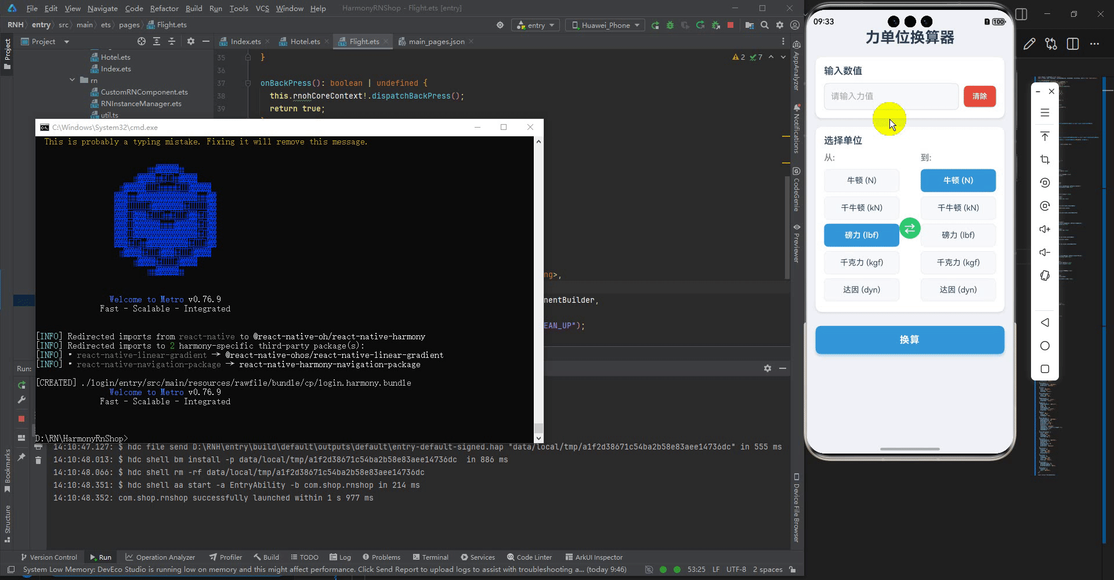Click emulator home circle button

coord(1045,346)
